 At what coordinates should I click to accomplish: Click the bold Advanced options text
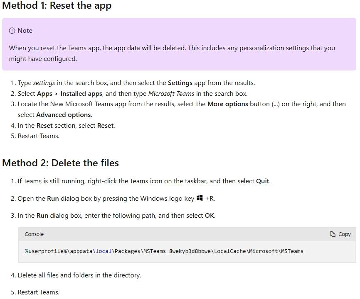(x=64, y=114)
